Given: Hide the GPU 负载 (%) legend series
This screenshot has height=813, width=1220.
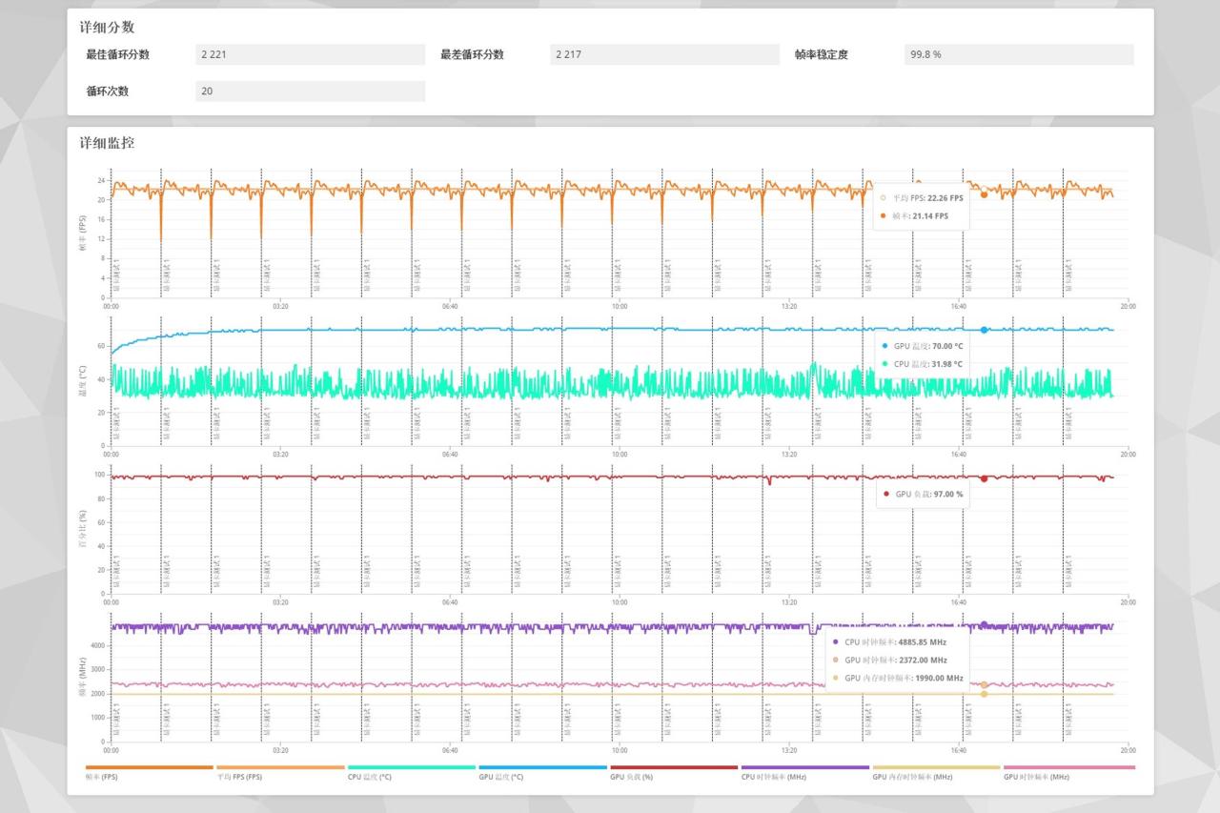Looking at the screenshot, I should coord(674,773).
